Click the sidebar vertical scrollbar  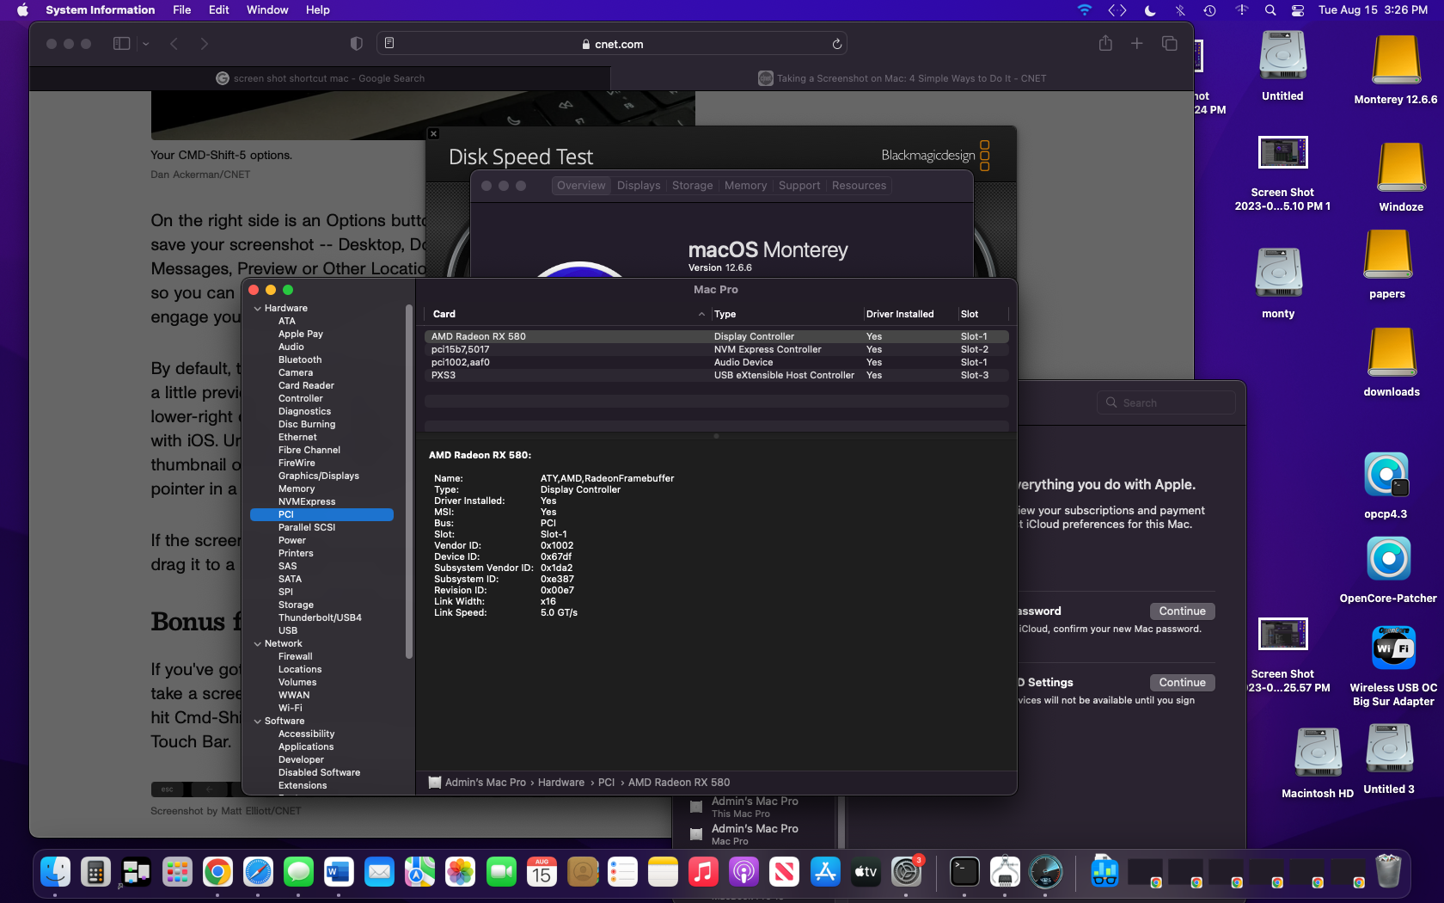[x=409, y=482]
